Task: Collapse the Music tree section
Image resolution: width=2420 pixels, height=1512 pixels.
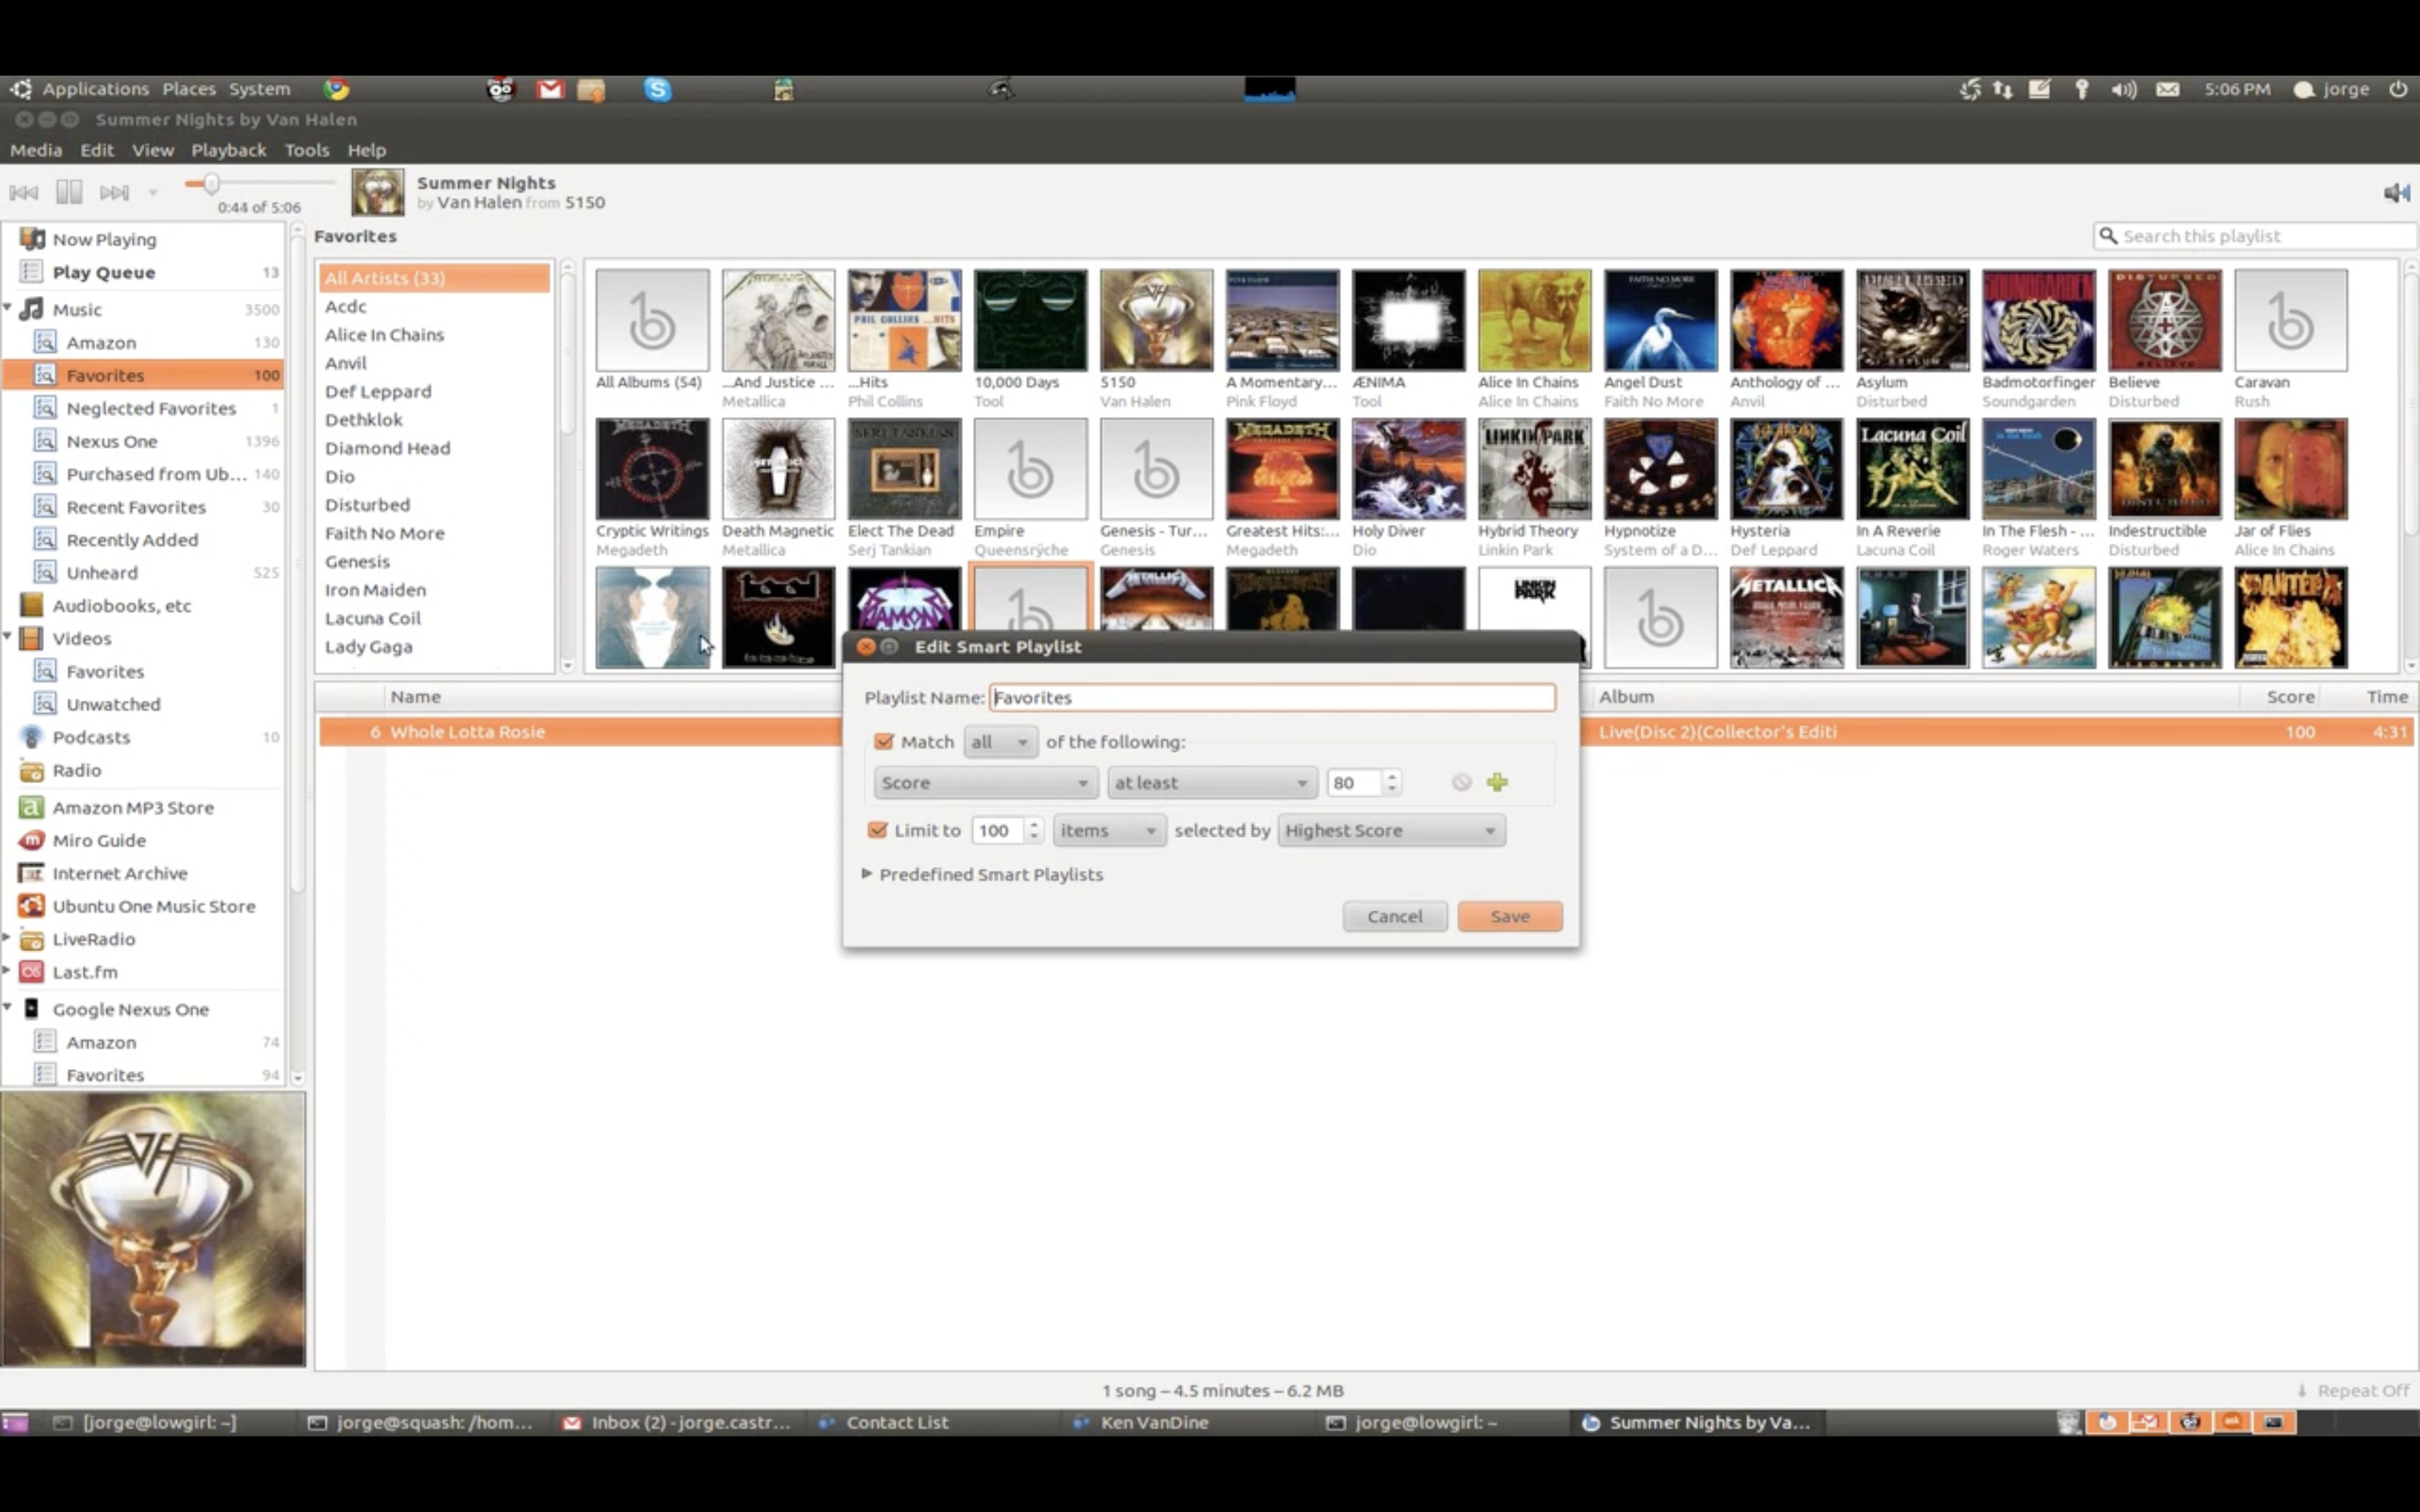Action: [x=8, y=308]
